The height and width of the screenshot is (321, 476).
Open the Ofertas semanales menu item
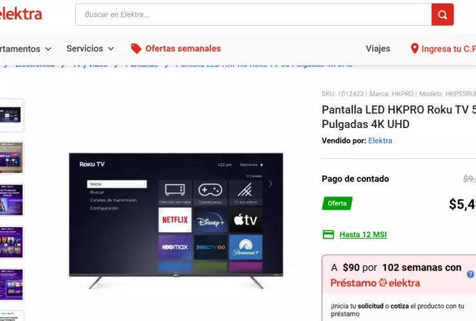pyautogui.click(x=183, y=49)
